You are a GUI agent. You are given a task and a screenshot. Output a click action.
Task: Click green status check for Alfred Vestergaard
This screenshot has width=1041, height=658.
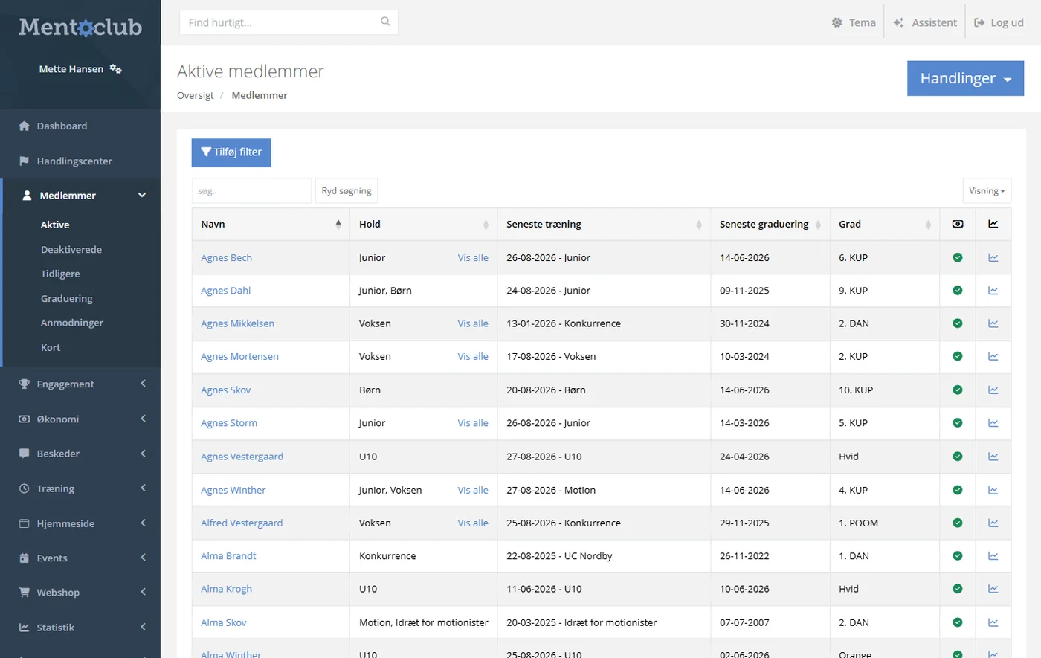point(958,523)
